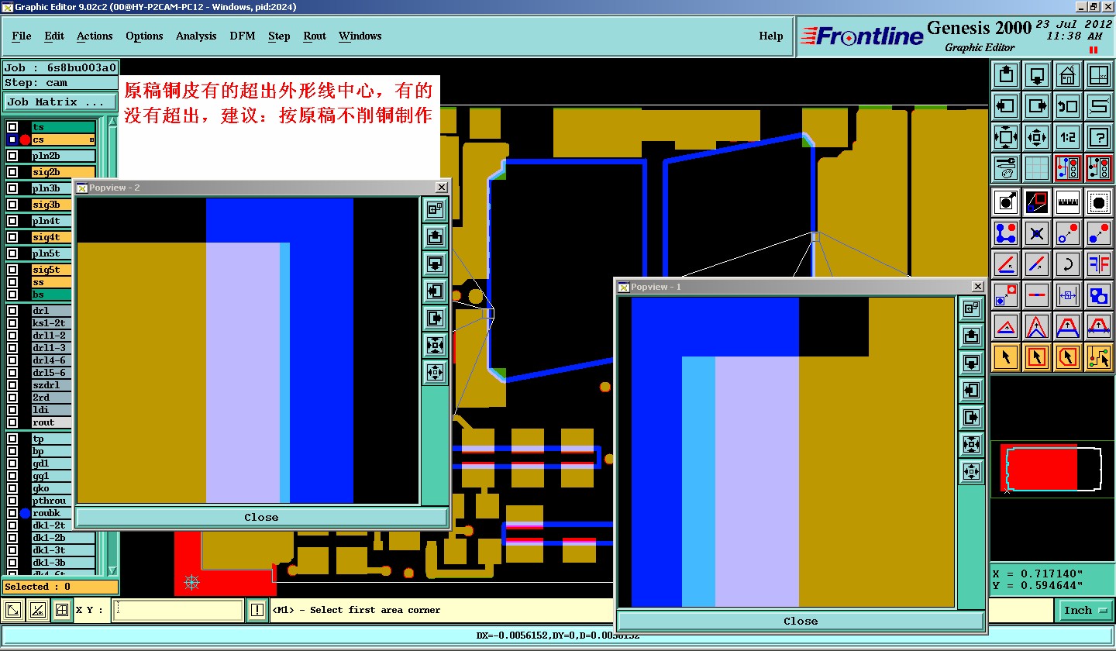Viewport: 1116px width, 651px height.
Task: Click the polygon select pointer icon
Action: (x=1068, y=357)
